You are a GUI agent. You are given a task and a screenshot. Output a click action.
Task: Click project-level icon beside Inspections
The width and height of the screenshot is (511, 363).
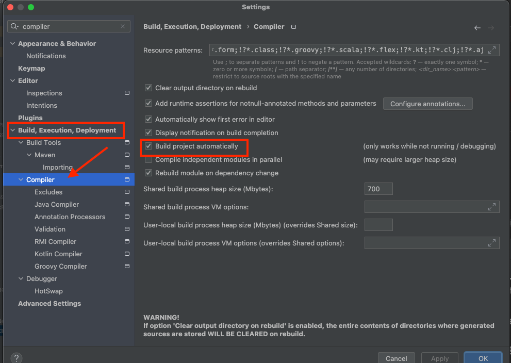[127, 93]
